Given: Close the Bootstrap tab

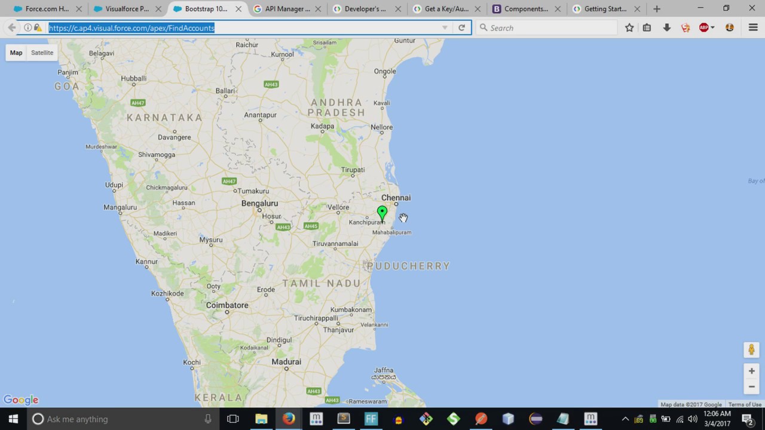Looking at the screenshot, I should (x=238, y=9).
